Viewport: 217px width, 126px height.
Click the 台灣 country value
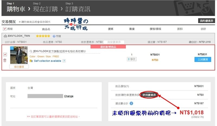(30, 88)
